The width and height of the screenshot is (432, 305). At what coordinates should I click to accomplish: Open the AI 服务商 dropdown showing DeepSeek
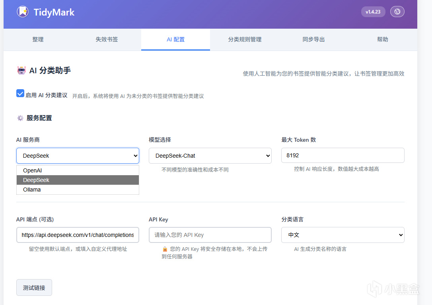coord(78,156)
